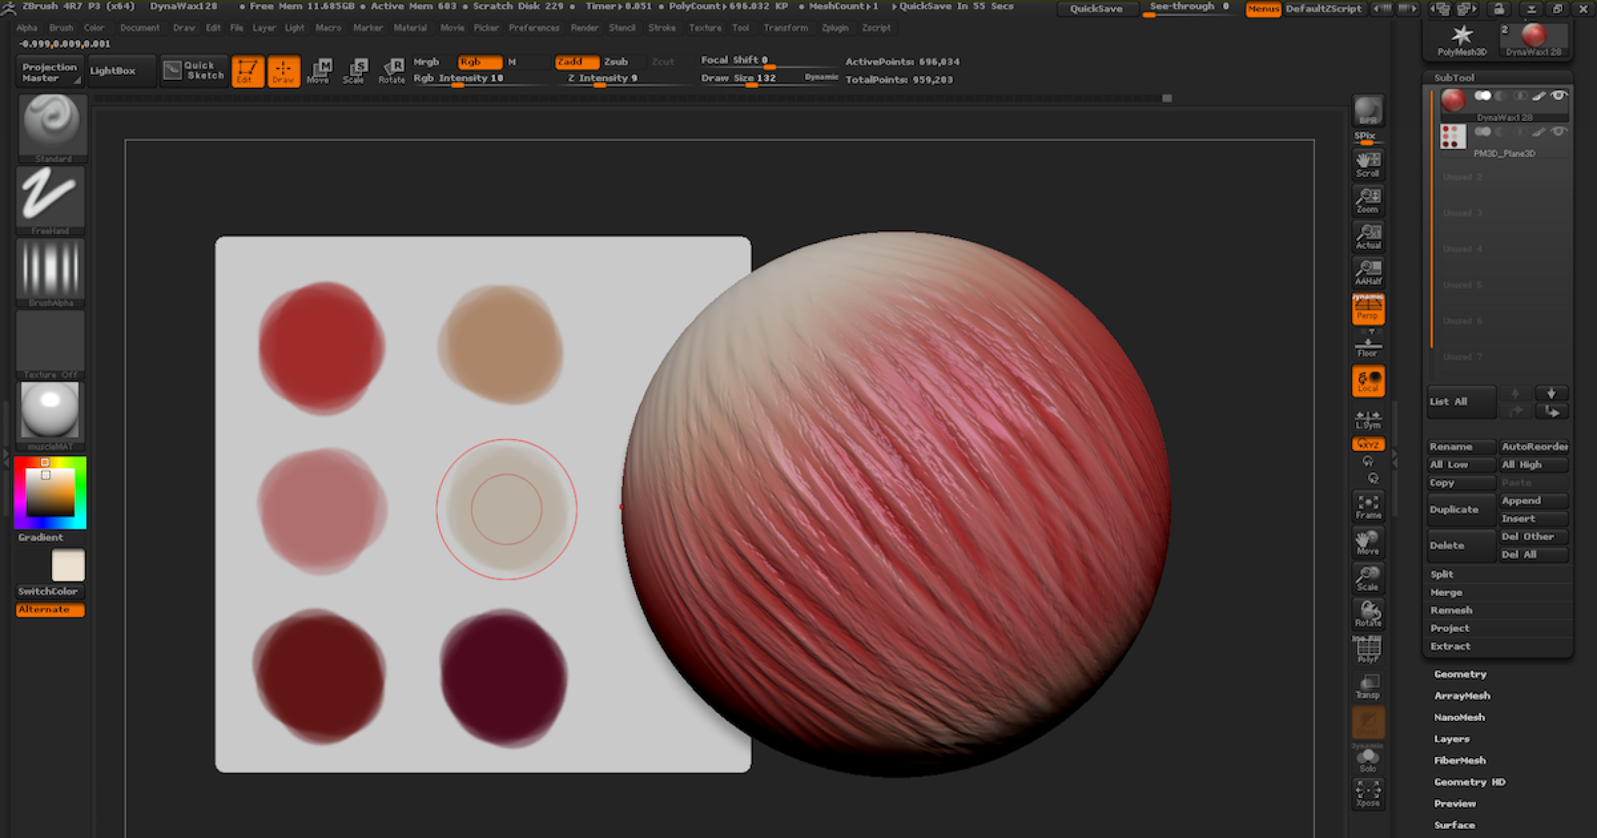The height and width of the screenshot is (838, 1597).
Task: Click the Zoom canvas icon
Action: pos(1368,200)
